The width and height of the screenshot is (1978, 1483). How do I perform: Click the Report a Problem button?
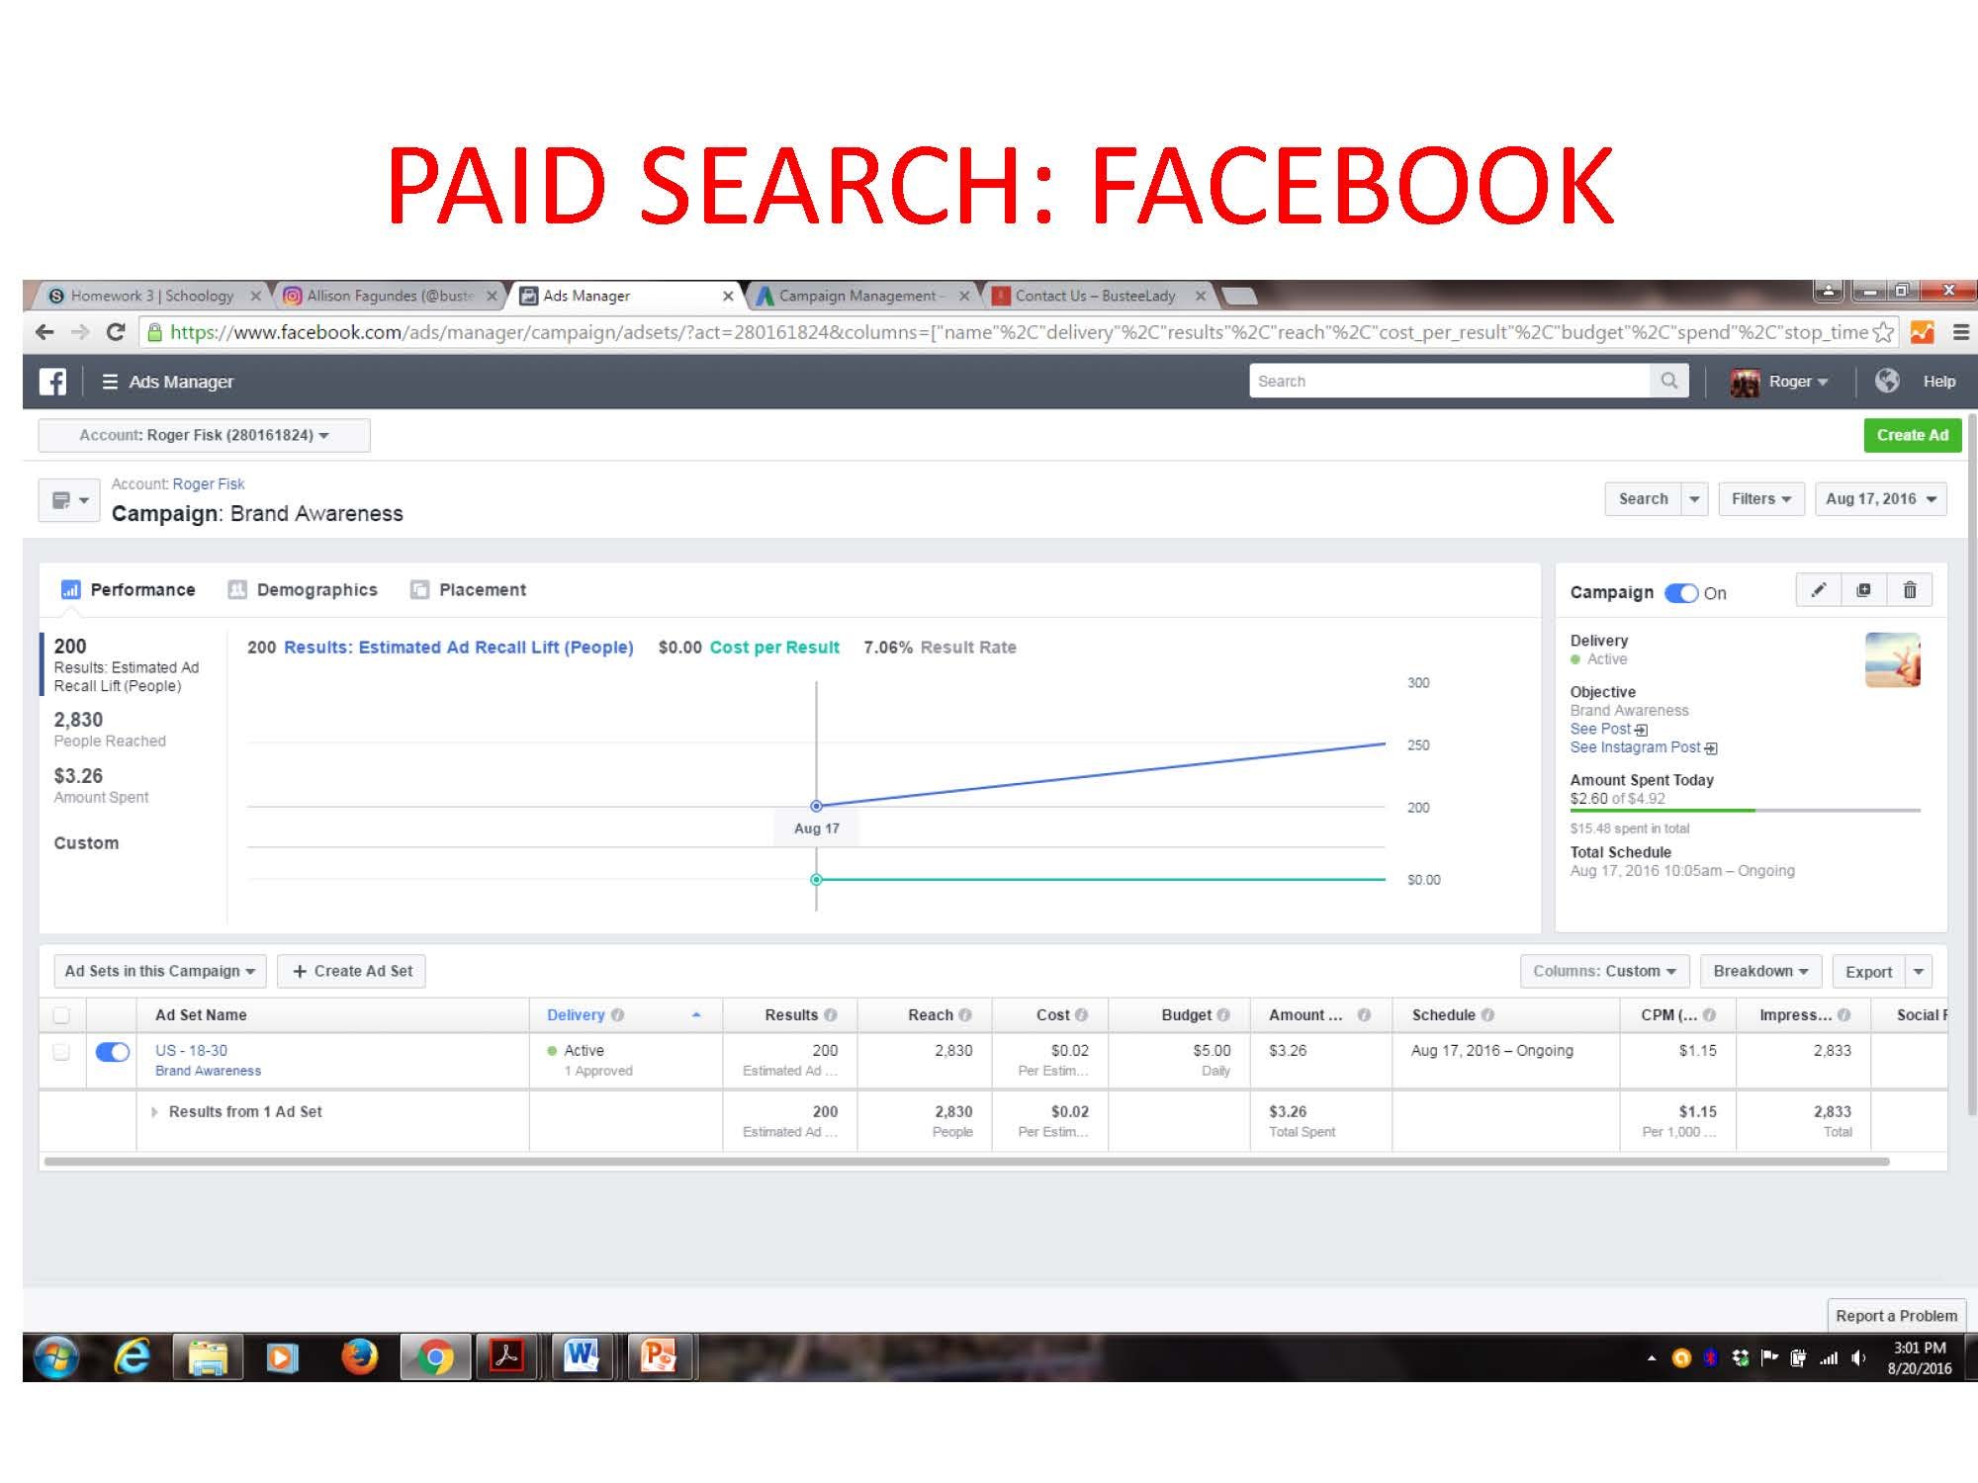coord(1896,1316)
